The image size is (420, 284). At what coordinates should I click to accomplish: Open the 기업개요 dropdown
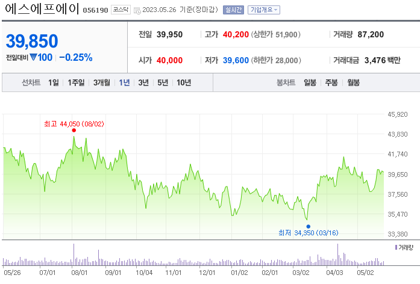pos(264,10)
